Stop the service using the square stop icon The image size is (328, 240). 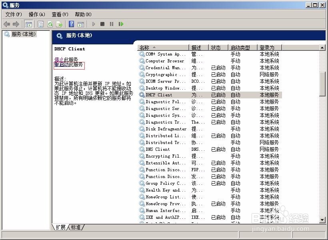102,24
